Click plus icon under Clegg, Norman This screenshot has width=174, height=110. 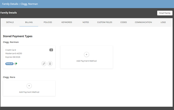[86, 55]
